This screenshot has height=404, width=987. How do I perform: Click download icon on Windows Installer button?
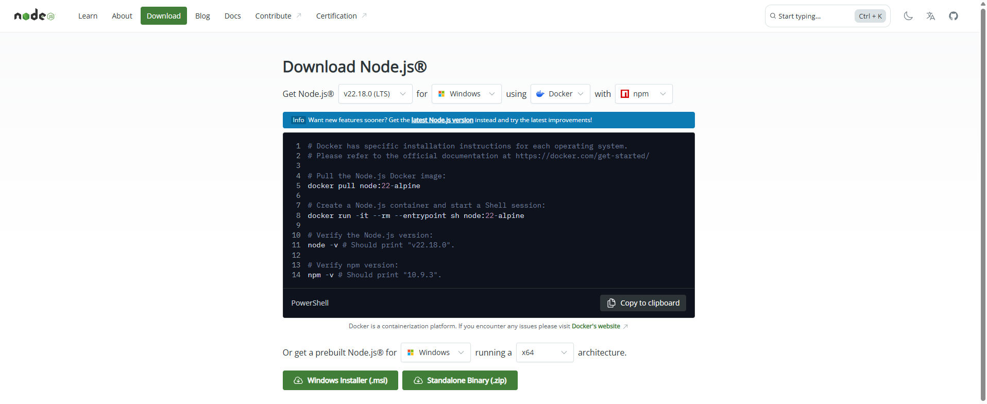[298, 380]
